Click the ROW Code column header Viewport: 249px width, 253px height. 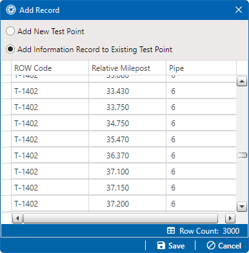(x=50, y=68)
